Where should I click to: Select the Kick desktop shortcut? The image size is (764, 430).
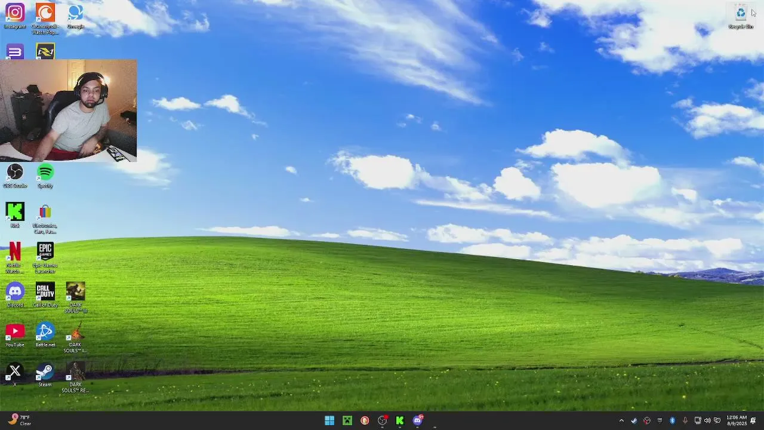[x=15, y=215]
